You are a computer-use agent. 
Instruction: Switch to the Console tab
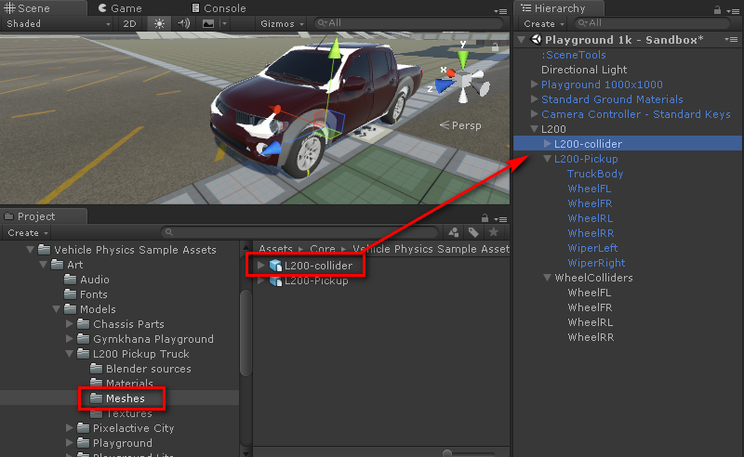[219, 8]
